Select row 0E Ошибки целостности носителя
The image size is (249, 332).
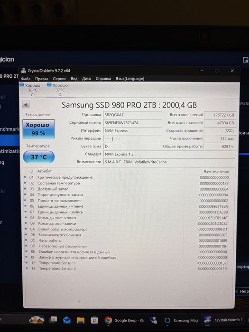tap(126, 252)
